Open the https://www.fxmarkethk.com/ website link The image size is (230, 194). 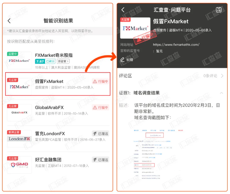[x=176, y=45]
